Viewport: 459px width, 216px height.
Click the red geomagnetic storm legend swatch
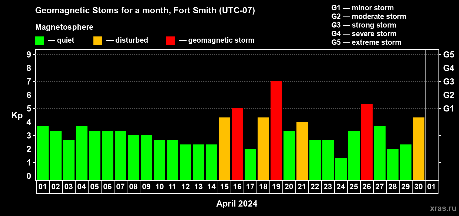171,41
